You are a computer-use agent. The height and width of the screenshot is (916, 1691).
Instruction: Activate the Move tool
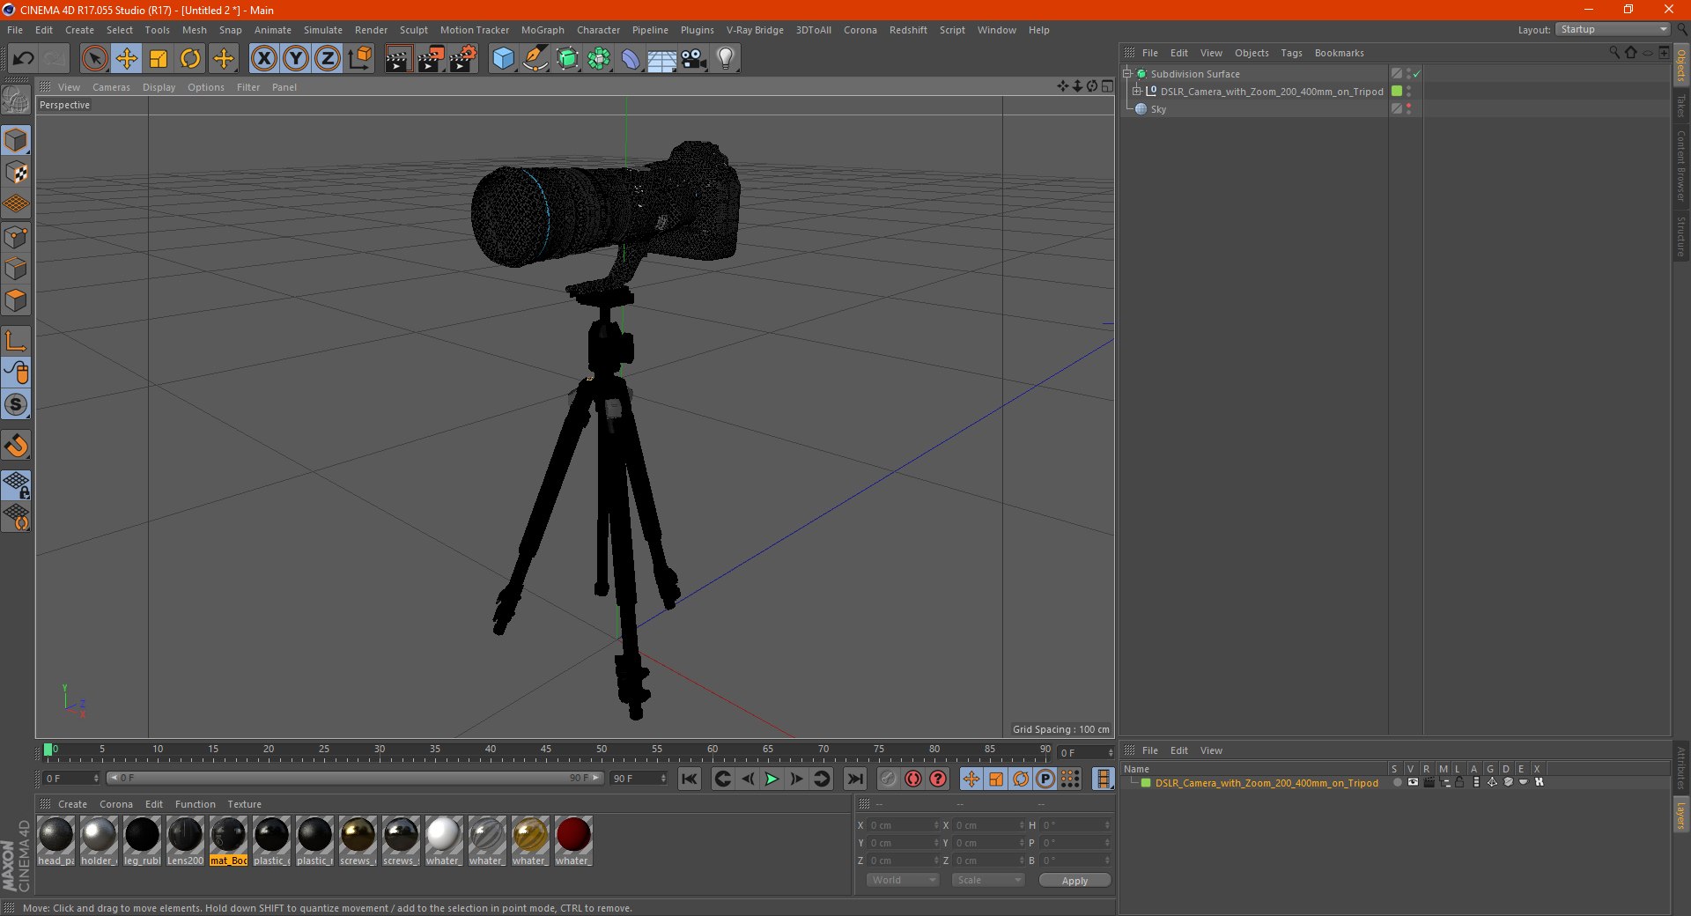tap(127, 59)
